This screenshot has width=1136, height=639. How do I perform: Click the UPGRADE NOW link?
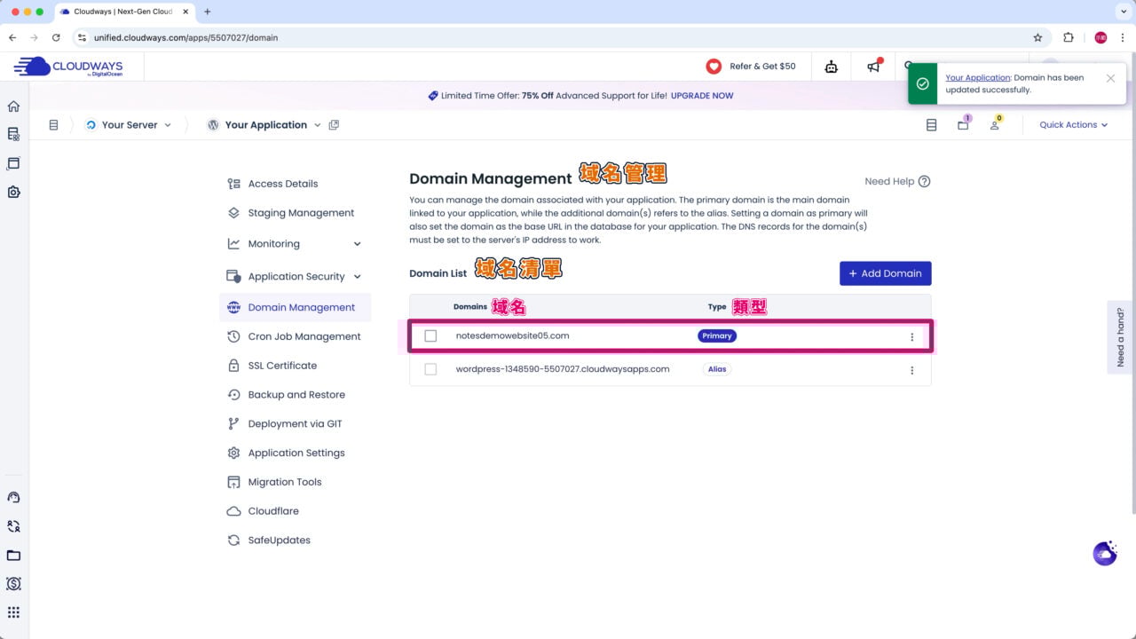[702, 96]
